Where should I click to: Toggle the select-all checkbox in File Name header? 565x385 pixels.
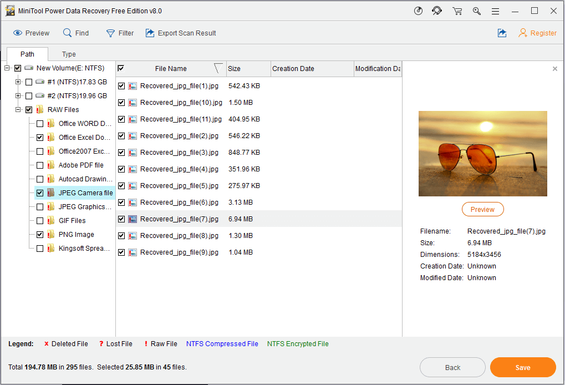121,68
